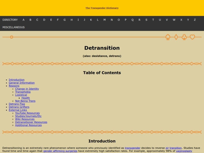
Task: Click letter N in the nav bar
Action: point(111,20)
